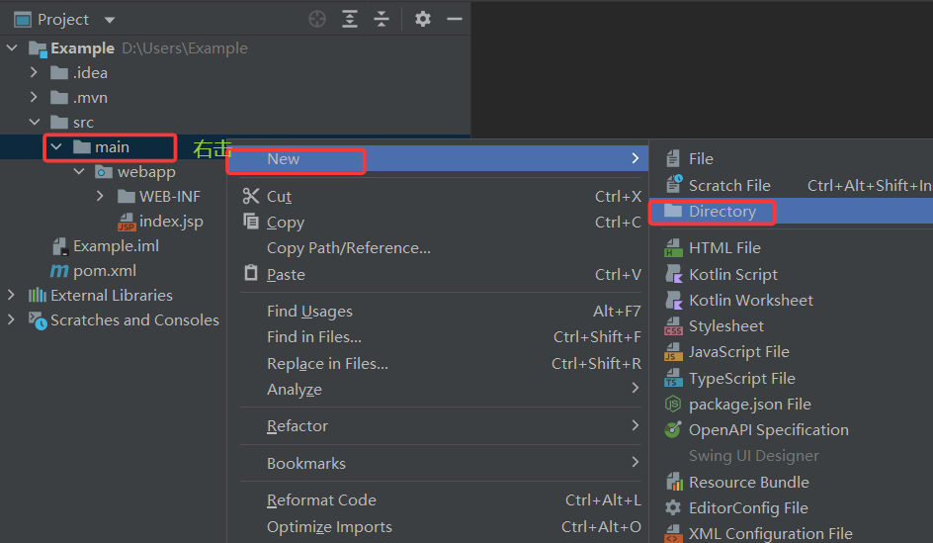Collapse the main folder arrow
This screenshot has height=543, width=933.
click(56, 146)
